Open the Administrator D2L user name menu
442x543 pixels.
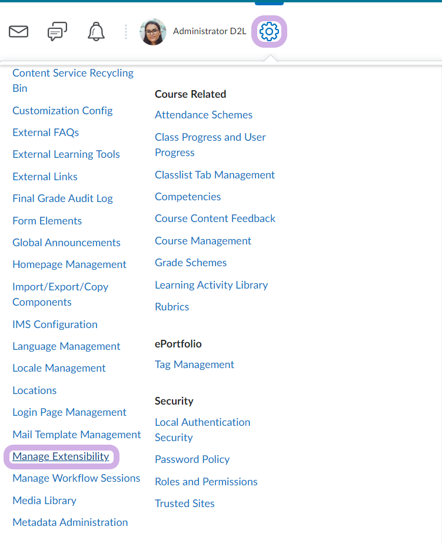[x=210, y=31]
